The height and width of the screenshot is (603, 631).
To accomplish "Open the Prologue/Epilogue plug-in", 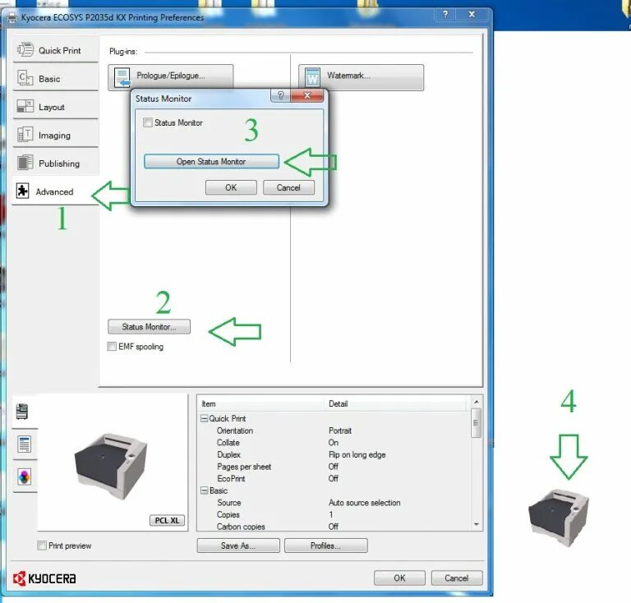I will tap(171, 76).
